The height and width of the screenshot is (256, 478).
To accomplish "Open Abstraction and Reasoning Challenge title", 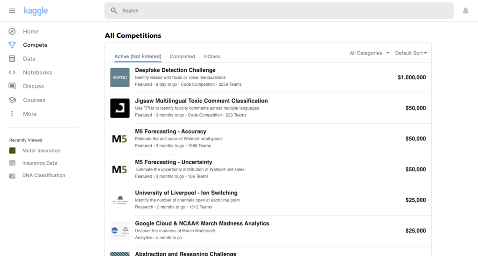I will point(186,254).
